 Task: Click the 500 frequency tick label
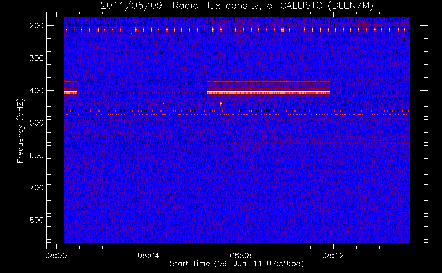click(37, 123)
